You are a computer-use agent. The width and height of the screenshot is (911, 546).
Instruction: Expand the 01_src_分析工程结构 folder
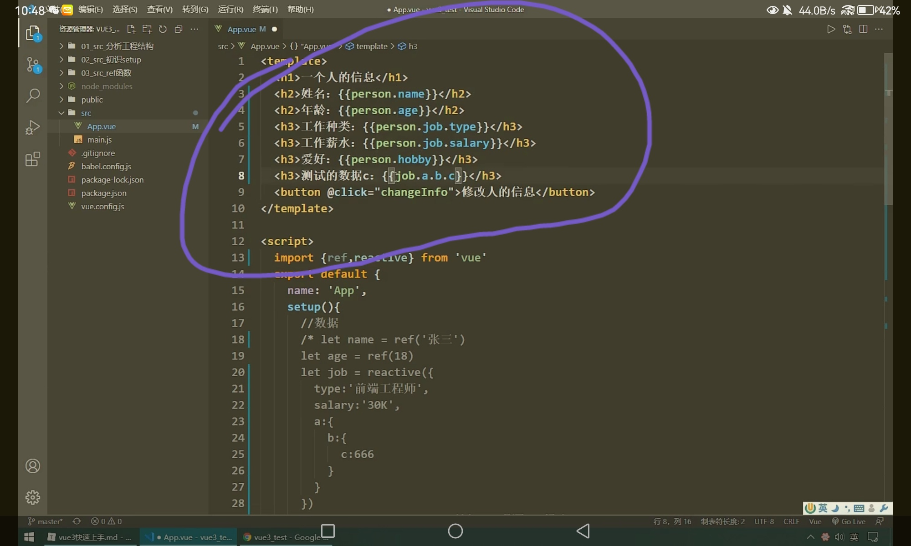117,46
